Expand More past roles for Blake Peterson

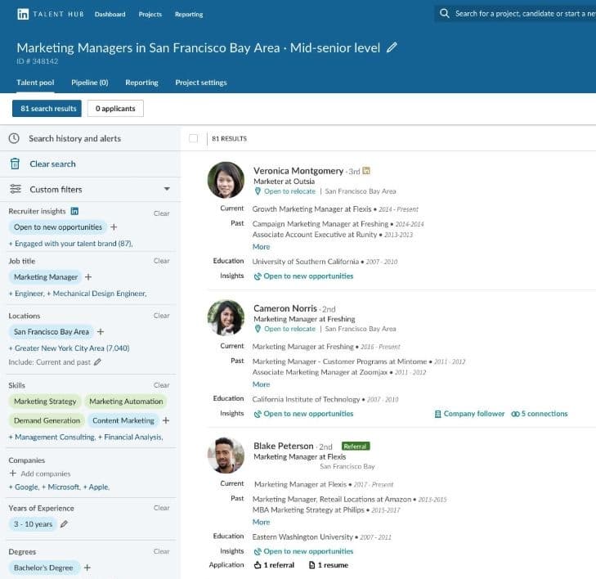(x=261, y=522)
